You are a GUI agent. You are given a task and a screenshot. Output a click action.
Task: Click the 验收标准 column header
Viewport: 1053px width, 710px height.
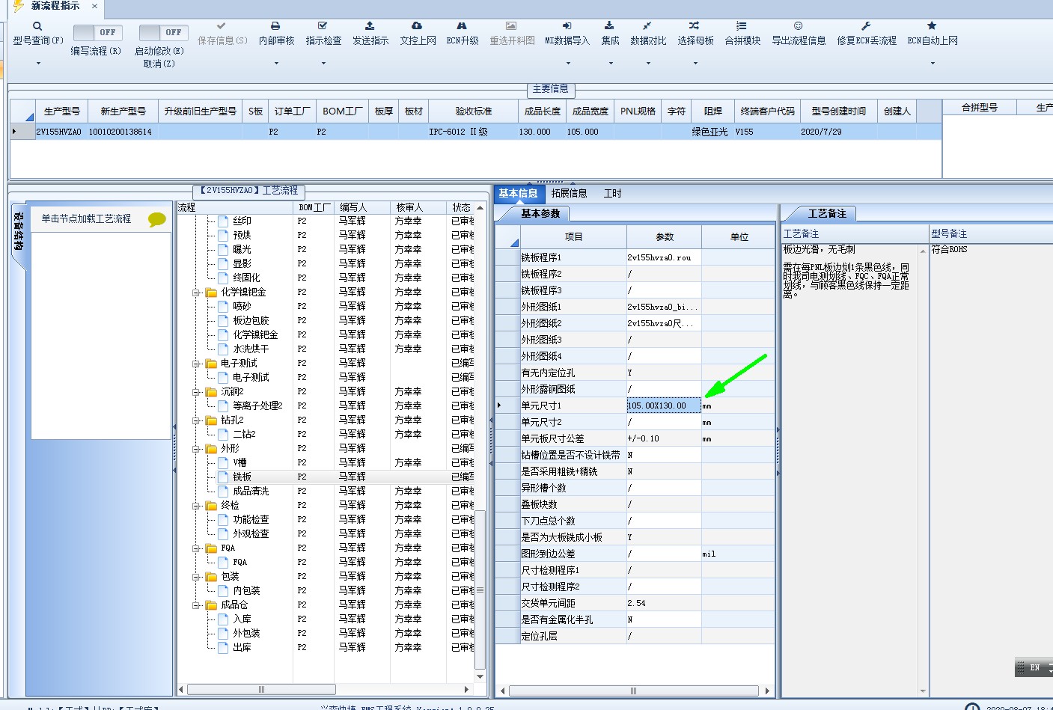pyautogui.click(x=474, y=111)
